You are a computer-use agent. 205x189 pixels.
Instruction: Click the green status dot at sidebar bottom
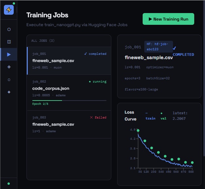pos(8,183)
